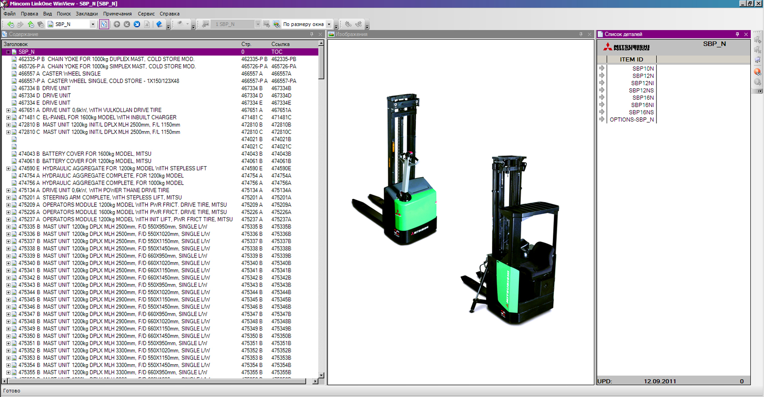Open the SBP_N book selector dropdown

[93, 24]
